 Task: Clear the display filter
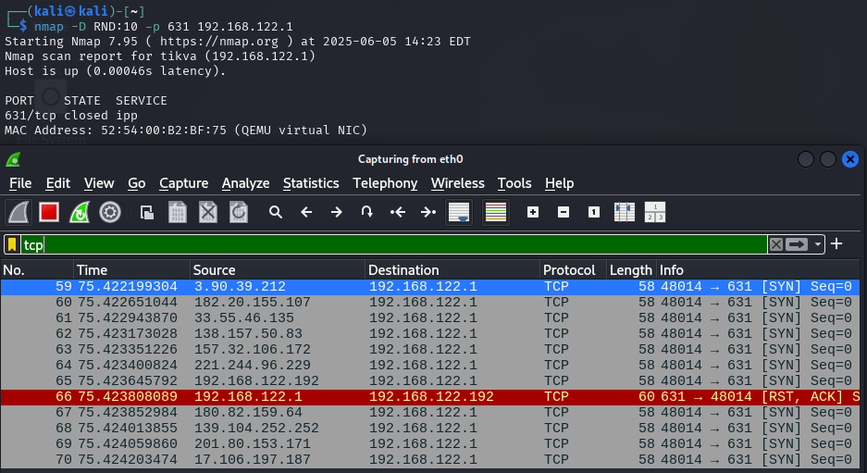(776, 244)
